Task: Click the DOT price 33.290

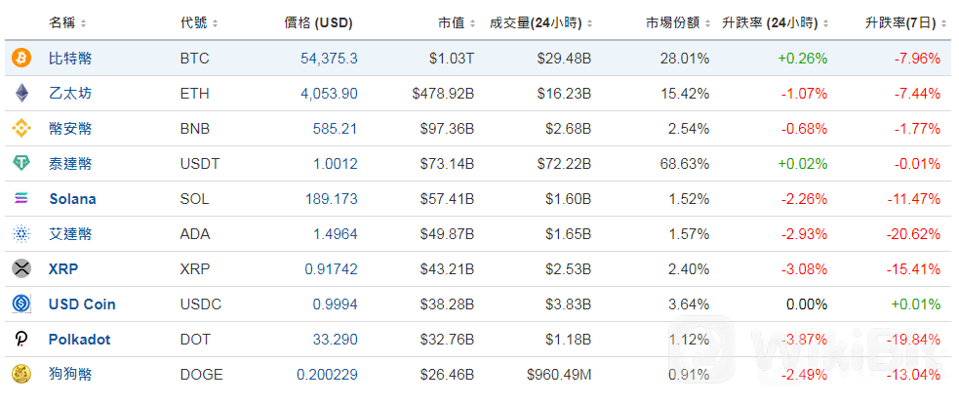Action: tap(336, 339)
